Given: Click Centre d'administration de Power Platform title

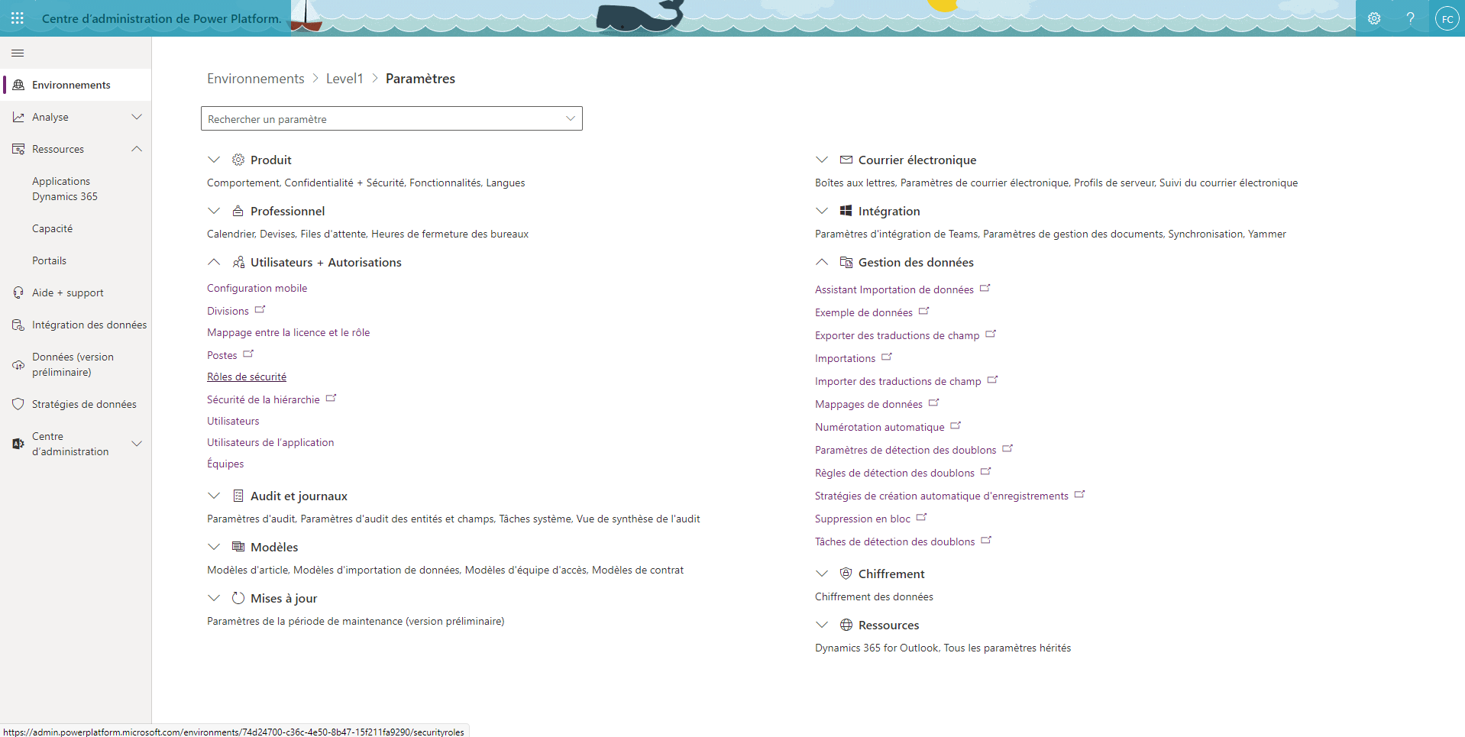Looking at the screenshot, I should pos(161,18).
